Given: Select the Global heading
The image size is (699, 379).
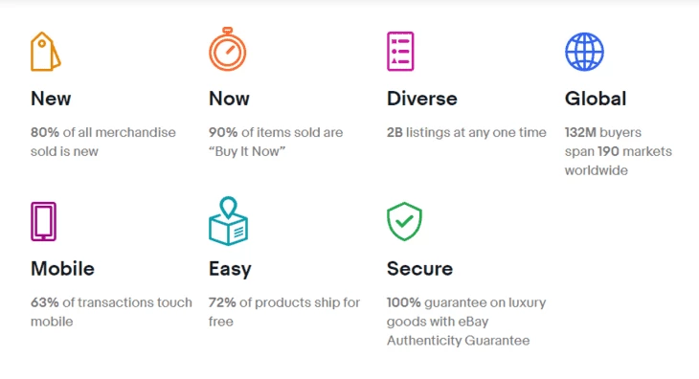Looking at the screenshot, I should coord(596,99).
